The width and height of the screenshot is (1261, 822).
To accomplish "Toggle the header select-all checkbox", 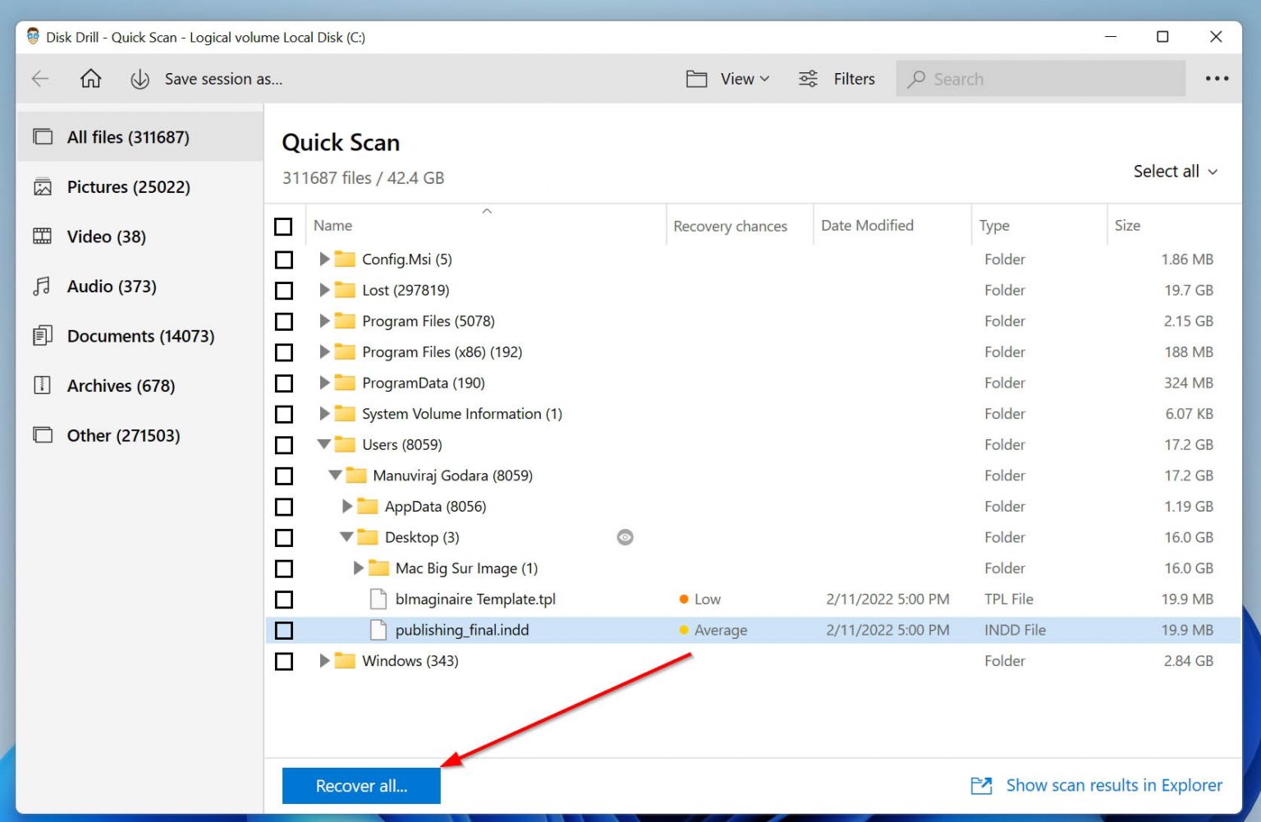I will [284, 227].
